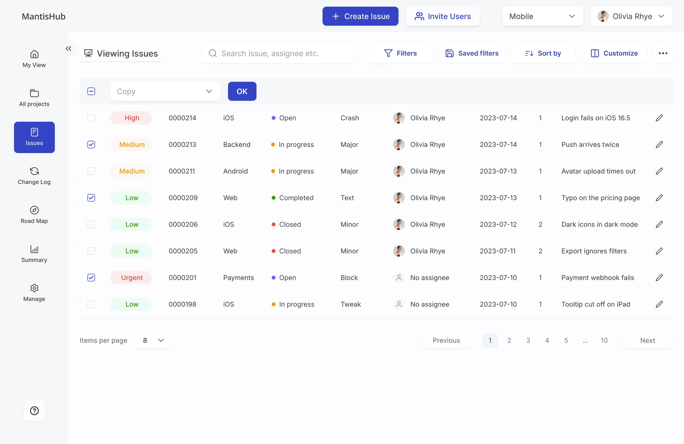Click Olivia Rhye's avatar on issue 0000214

(399, 118)
